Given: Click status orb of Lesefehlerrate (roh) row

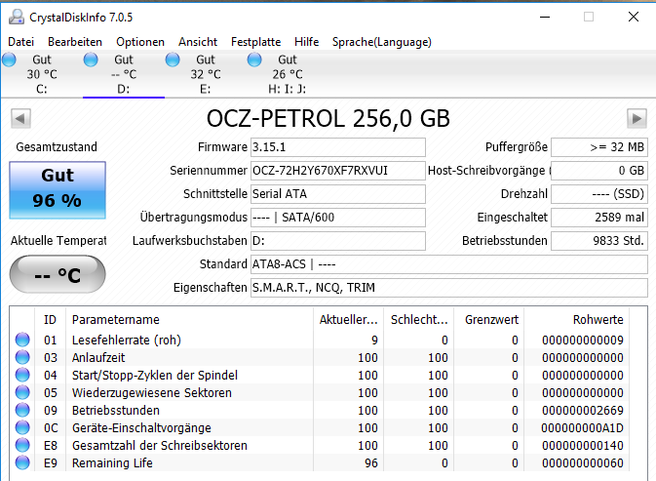Looking at the screenshot, I should tap(22, 340).
